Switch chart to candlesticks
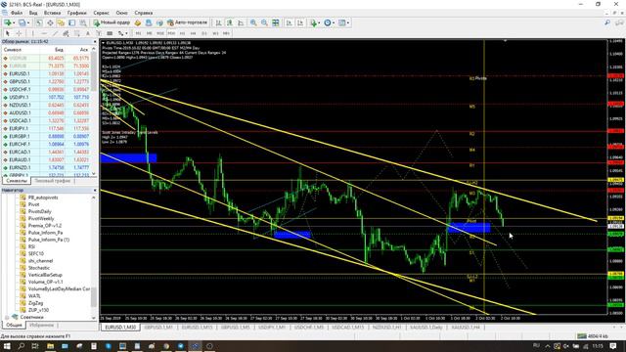The image size is (626, 352). [x=230, y=22]
